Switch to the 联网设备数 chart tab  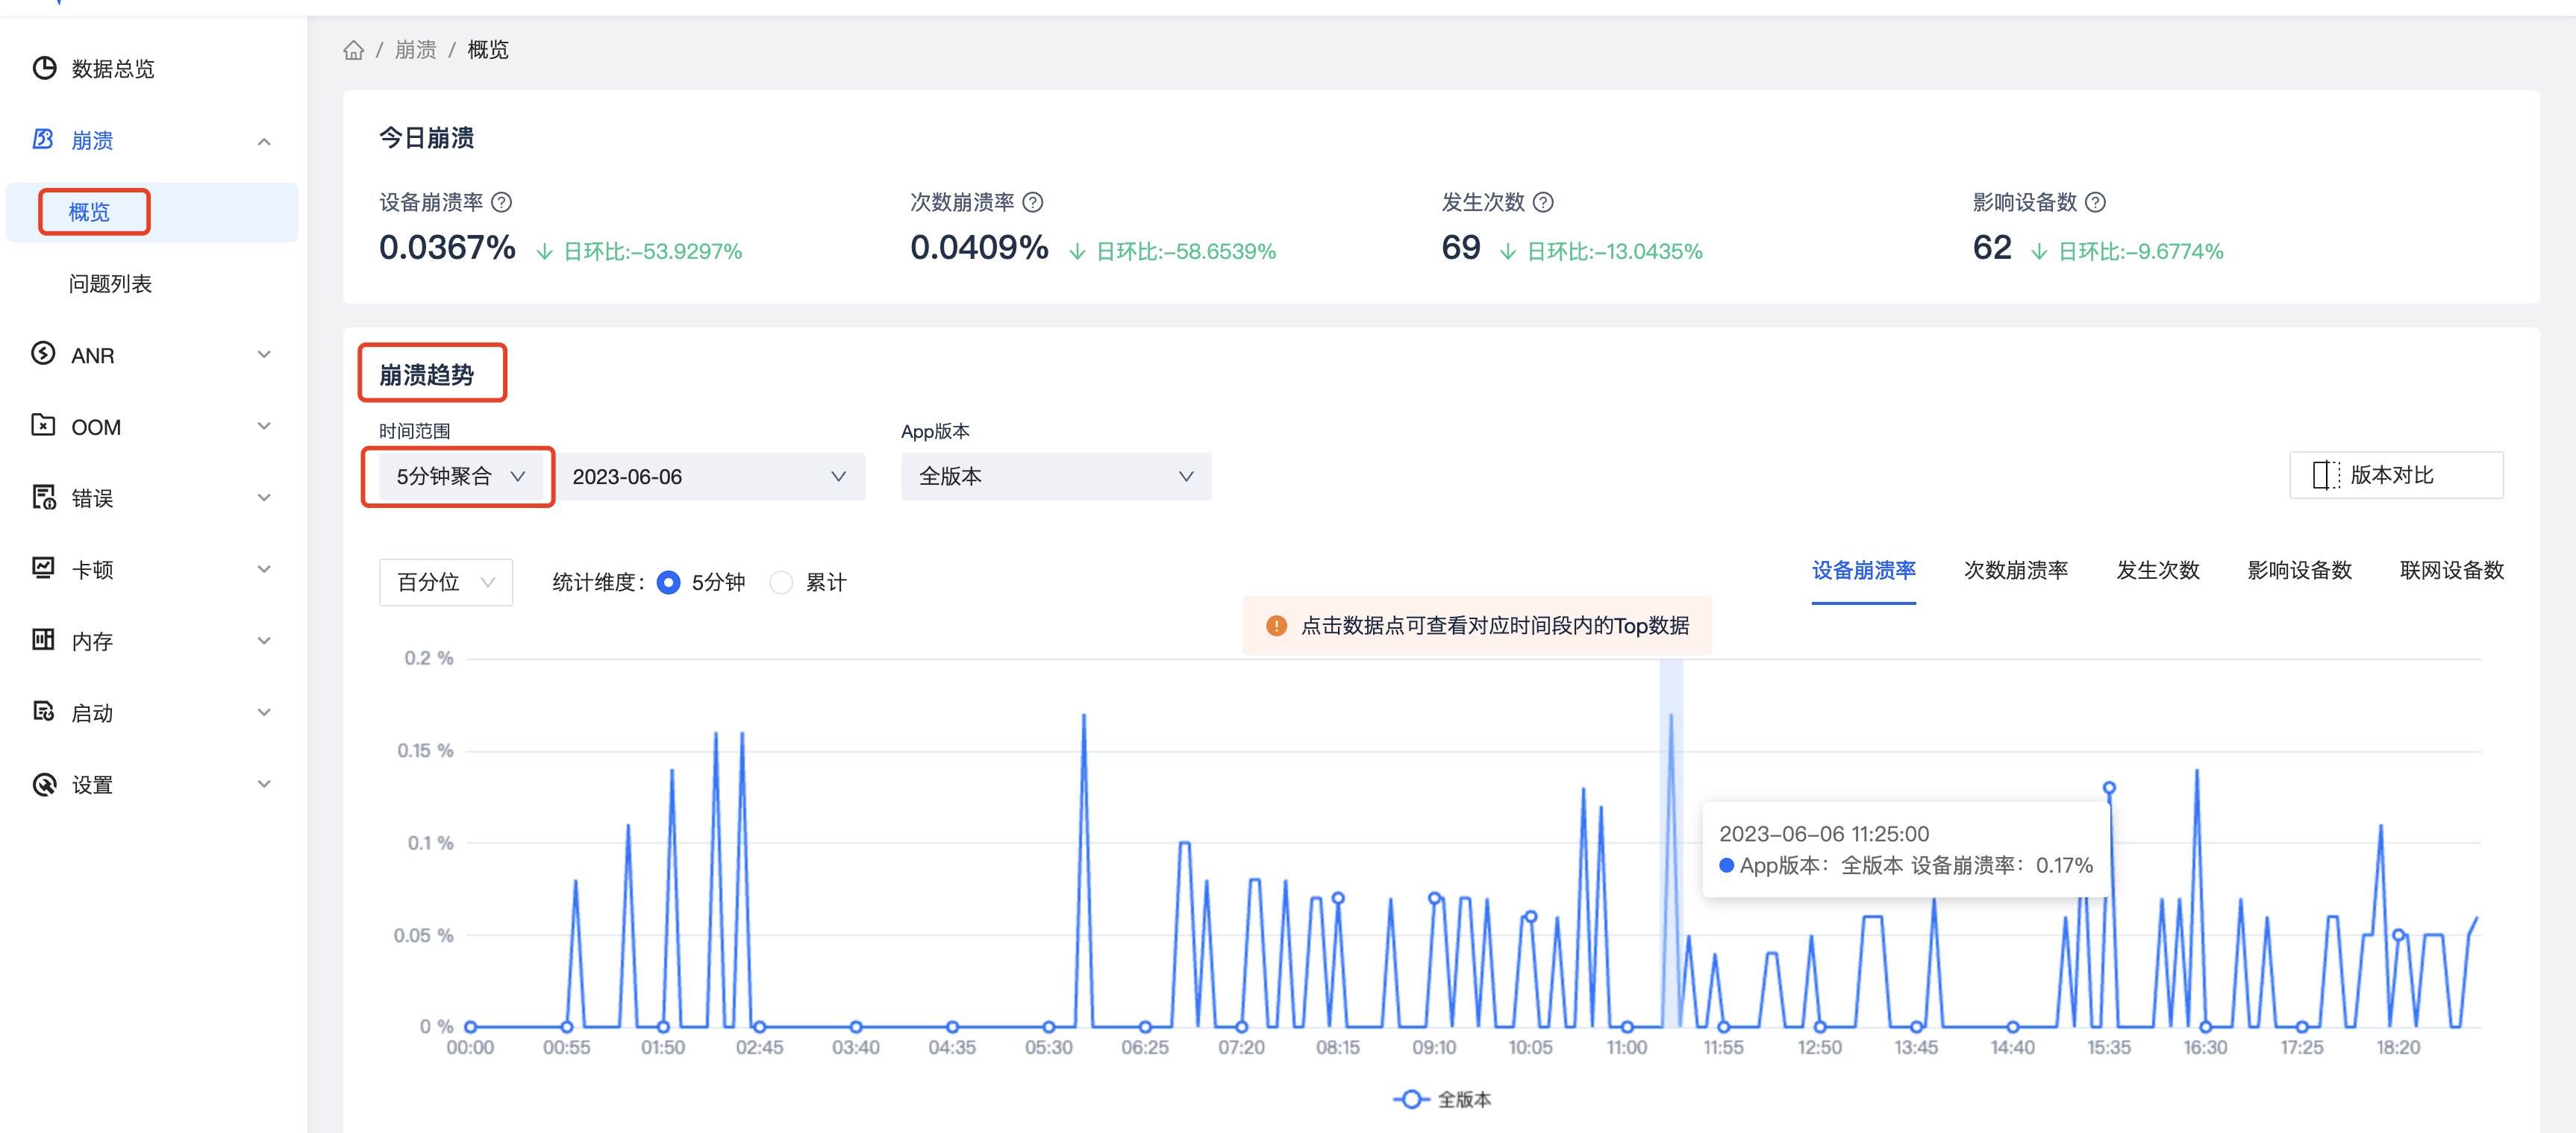(2451, 571)
